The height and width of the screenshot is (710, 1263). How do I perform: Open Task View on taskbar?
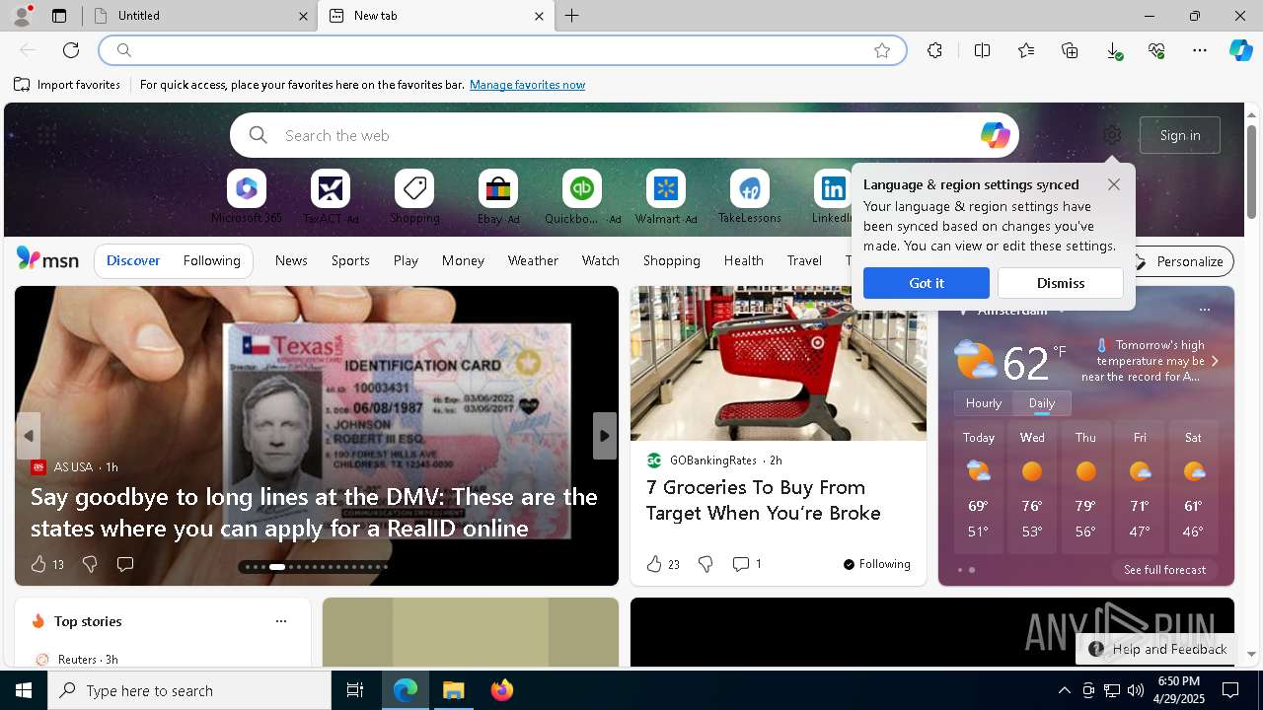355,690
